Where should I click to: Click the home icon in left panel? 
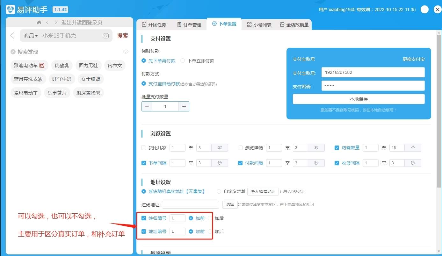[x=39, y=22]
